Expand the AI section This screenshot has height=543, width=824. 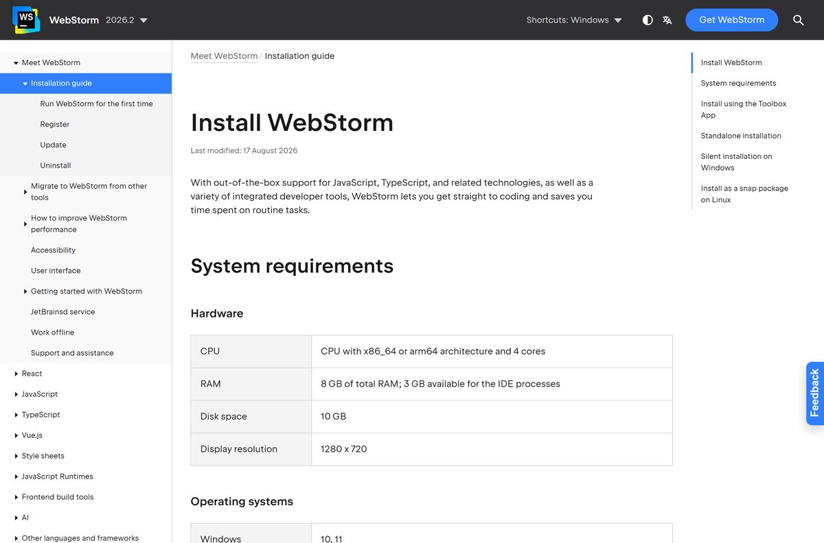[x=16, y=518]
